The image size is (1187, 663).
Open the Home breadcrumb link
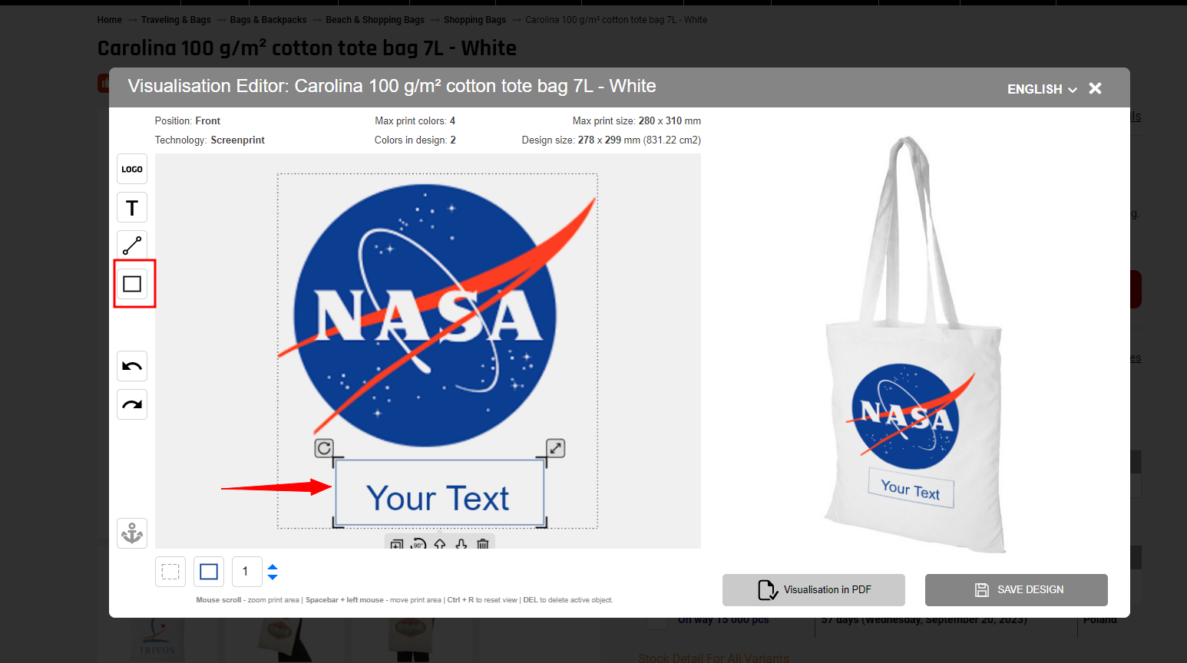tap(110, 20)
